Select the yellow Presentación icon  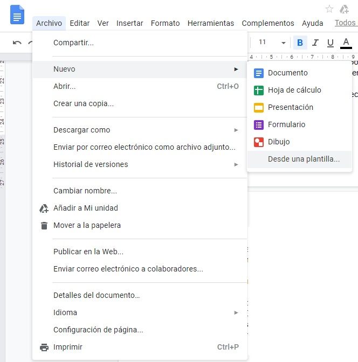coord(259,107)
